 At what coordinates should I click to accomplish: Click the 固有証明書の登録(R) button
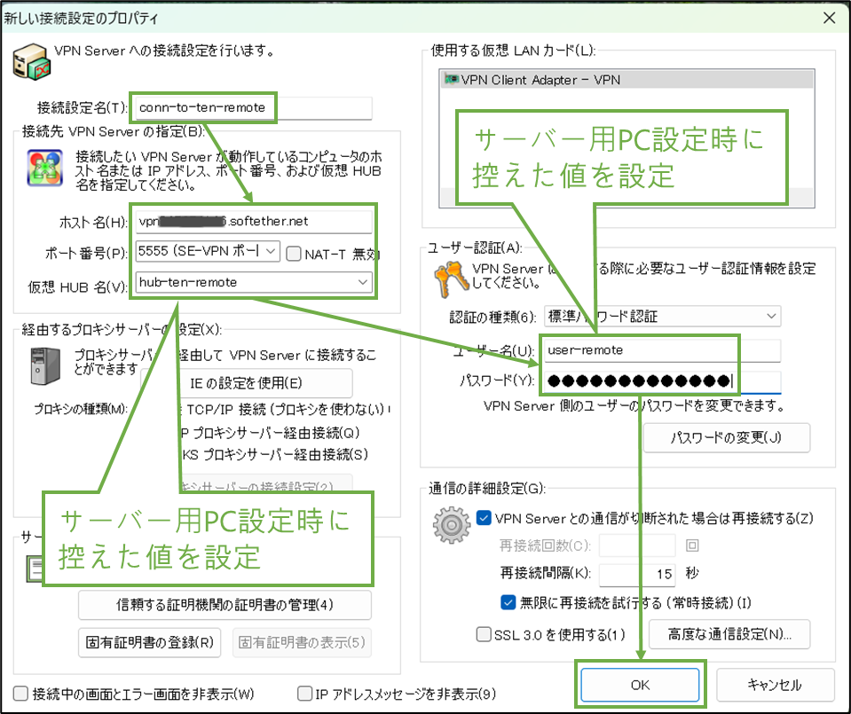149,642
